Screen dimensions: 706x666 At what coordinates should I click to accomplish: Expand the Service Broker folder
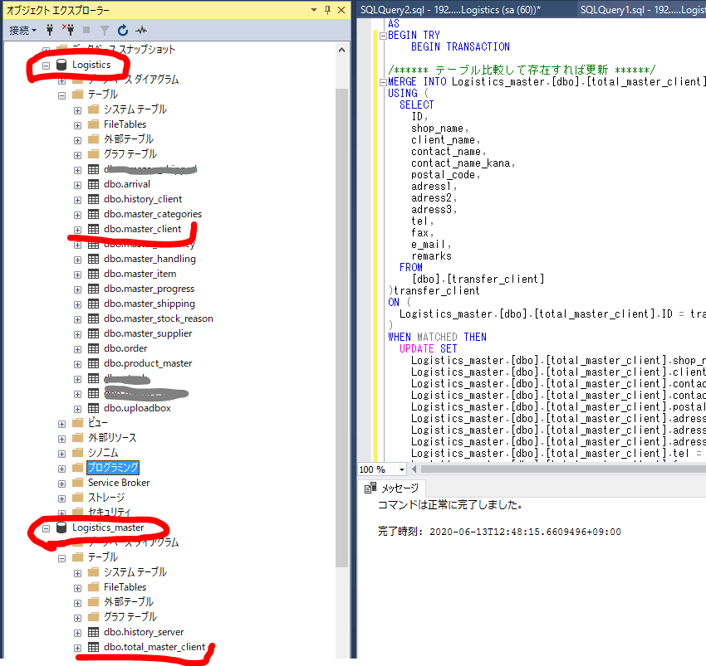[x=61, y=484]
